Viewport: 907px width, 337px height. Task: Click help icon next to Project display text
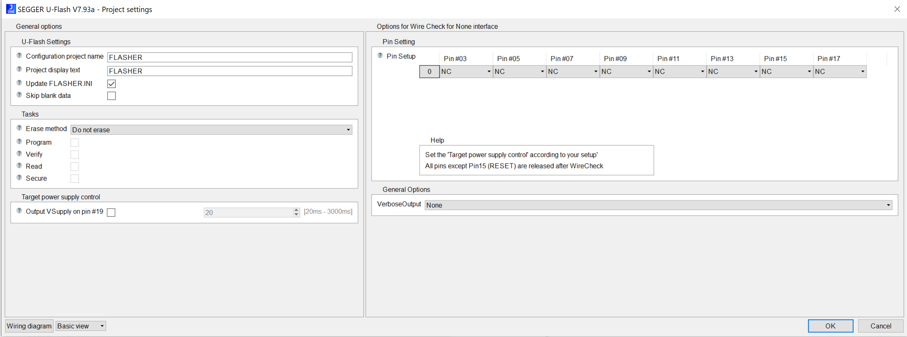click(x=19, y=69)
